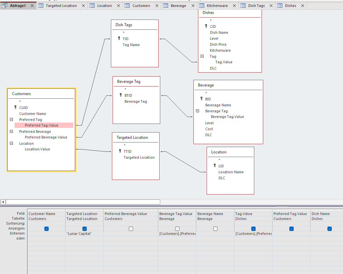This screenshot has width=343, height=274.
Task: Open the Beverage table tab
Action: click(x=178, y=6)
